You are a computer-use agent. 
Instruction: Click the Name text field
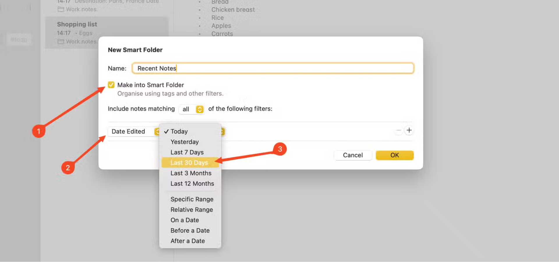point(273,68)
